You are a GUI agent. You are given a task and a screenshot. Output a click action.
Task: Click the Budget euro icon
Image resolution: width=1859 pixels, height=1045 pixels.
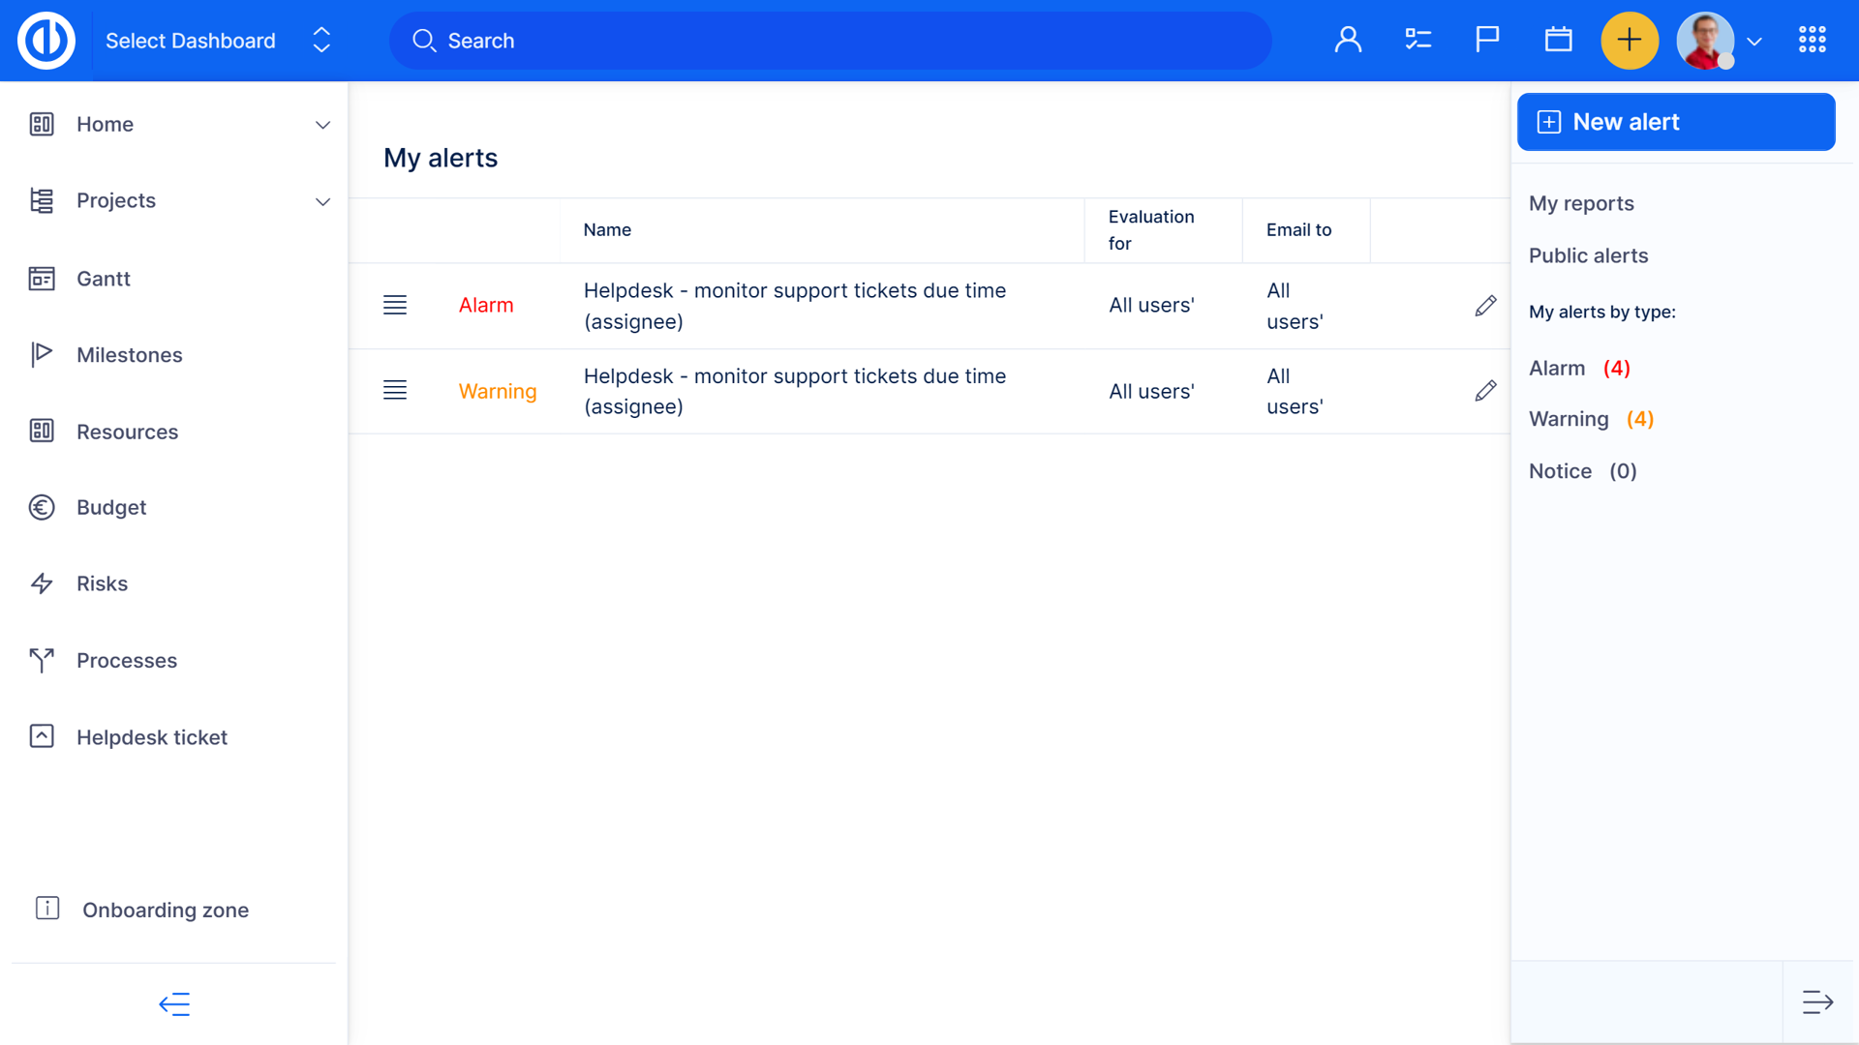pos(42,507)
